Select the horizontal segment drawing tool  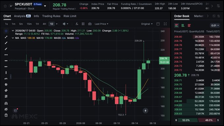coord(6,55)
